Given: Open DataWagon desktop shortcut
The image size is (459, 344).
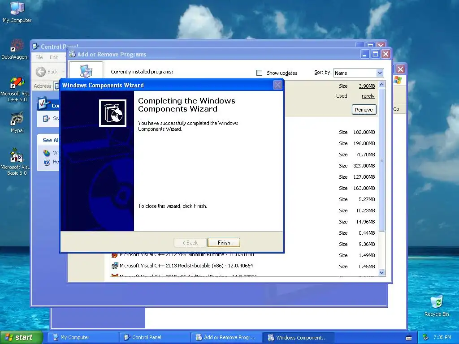Looking at the screenshot, I should tap(15, 49).
